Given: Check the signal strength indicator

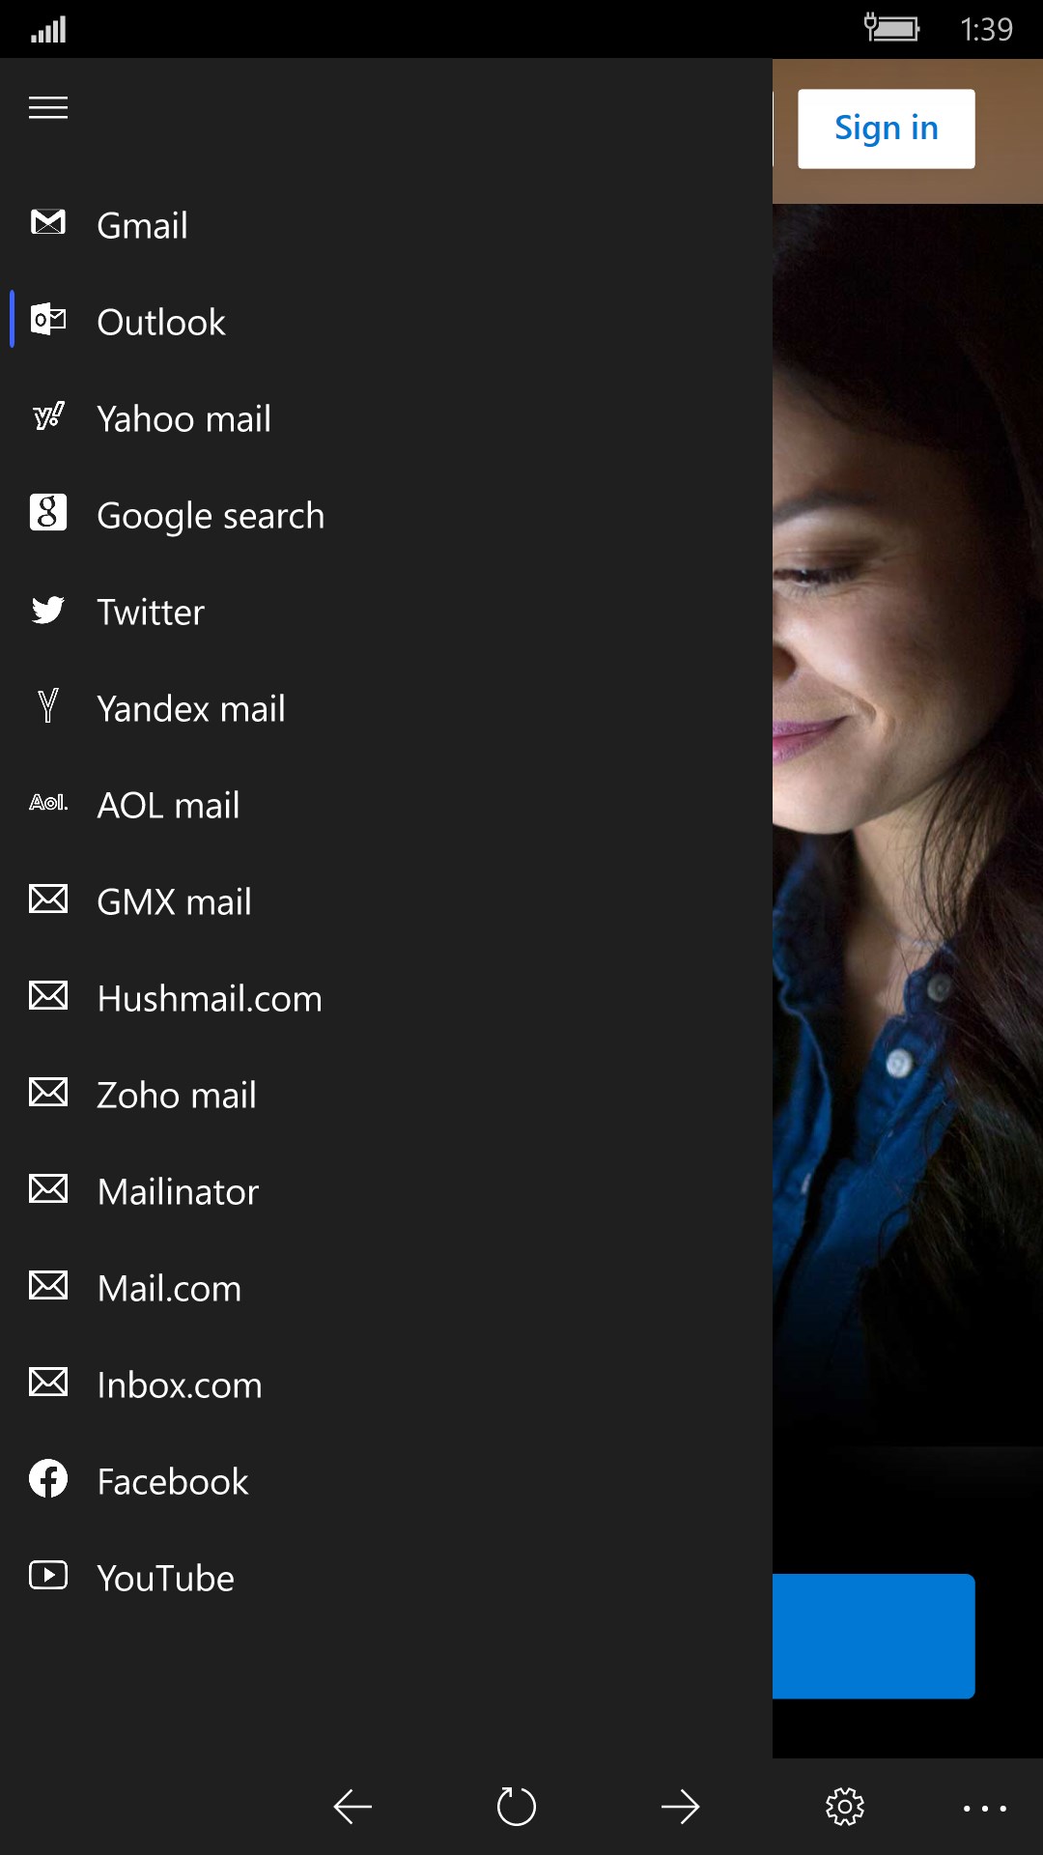Looking at the screenshot, I should 48,30.
